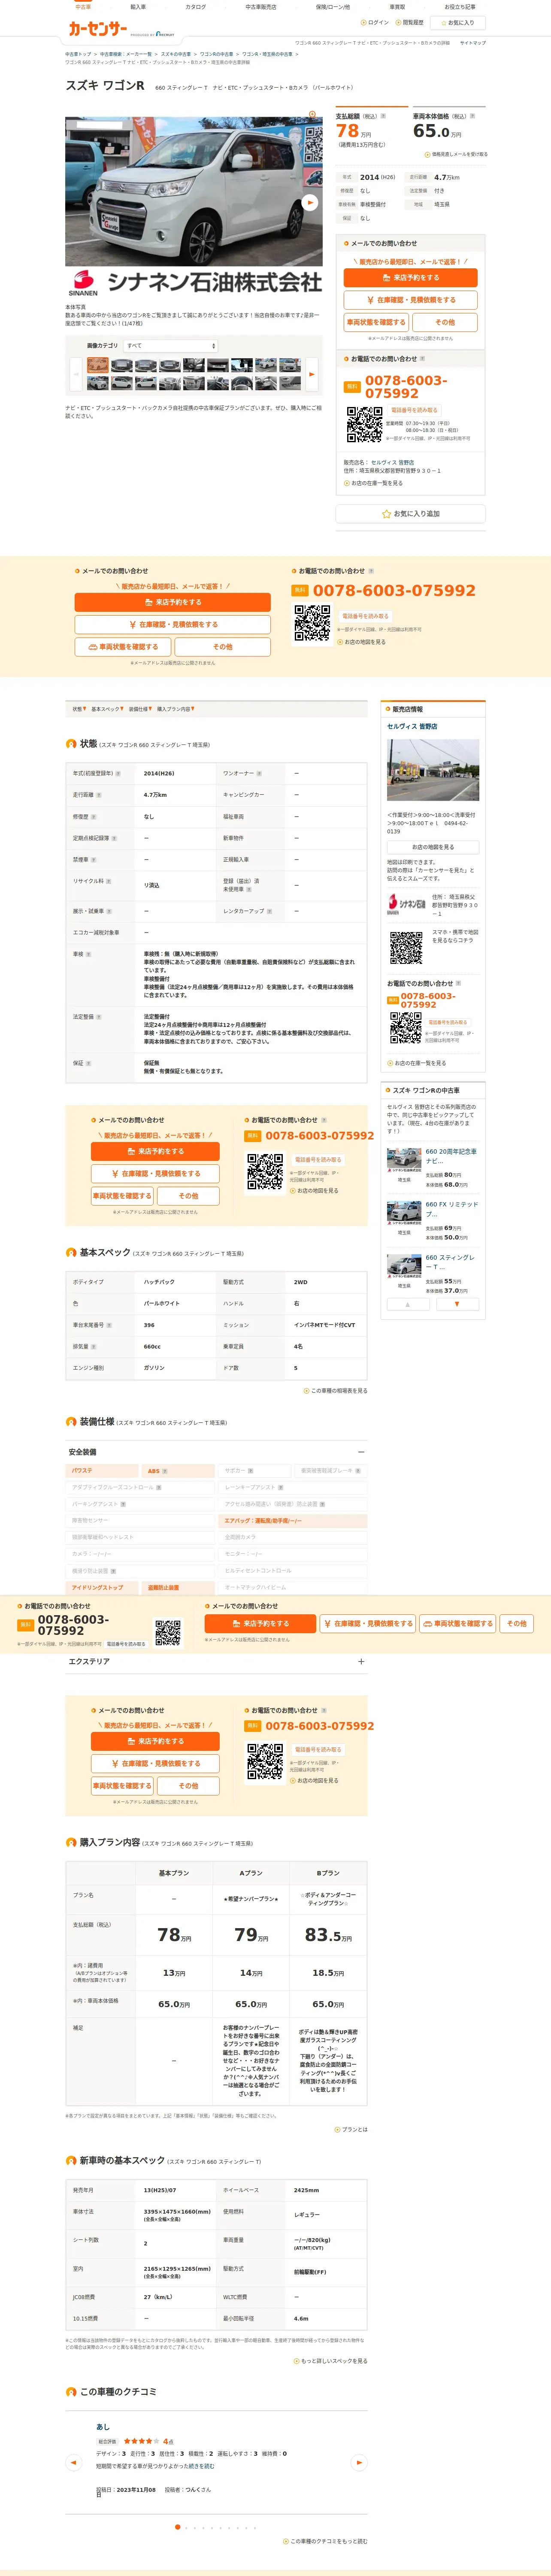551x2576 pixels.
Task: Go to the previous owner review
Action: (x=73, y=2463)
